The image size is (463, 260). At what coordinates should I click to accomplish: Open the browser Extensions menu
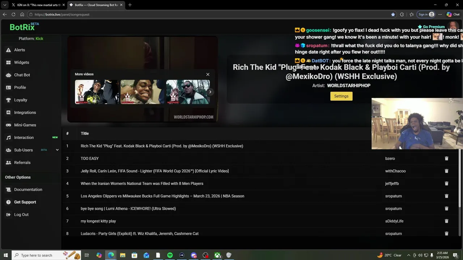point(402,14)
